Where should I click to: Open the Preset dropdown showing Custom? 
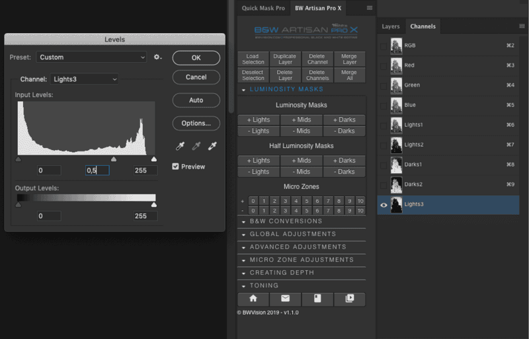click(x=91, y=57)
